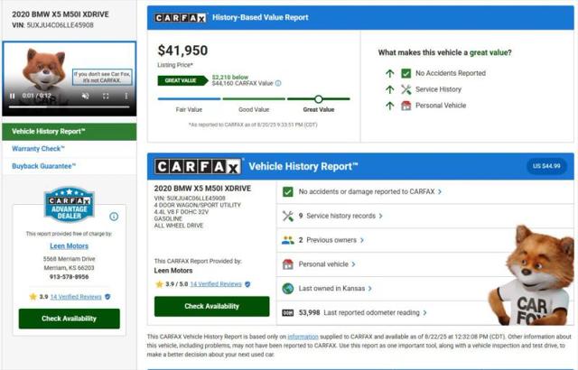Click the video progress bar
578x370 pixels.
coord(70,106)
